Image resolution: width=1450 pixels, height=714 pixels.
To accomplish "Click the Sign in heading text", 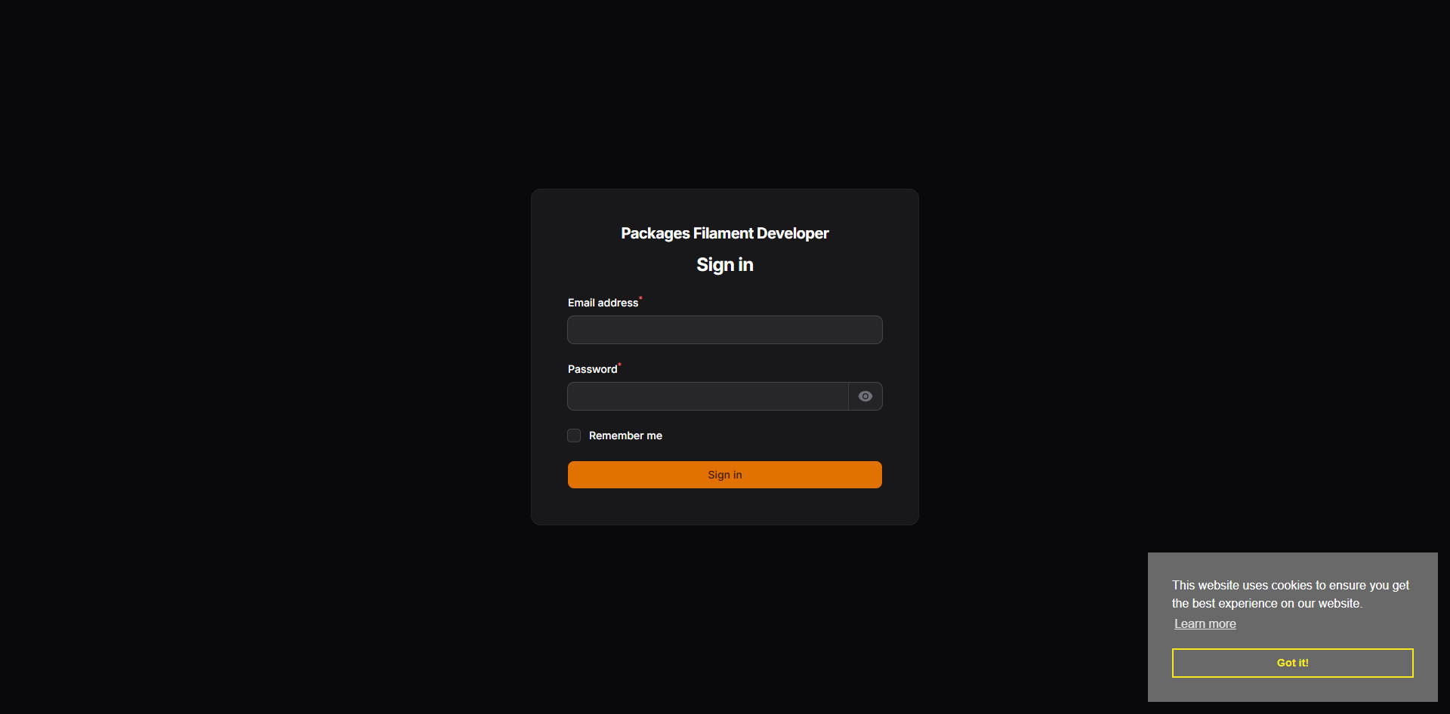I will pyautogui.click(x=725, y=265).
